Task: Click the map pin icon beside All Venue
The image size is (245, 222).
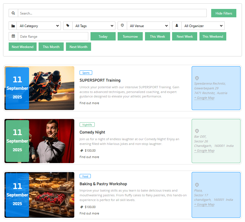Action: 122,26
